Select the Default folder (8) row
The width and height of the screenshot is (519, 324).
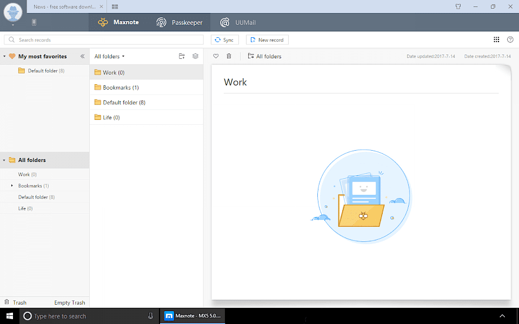point(147,102)
